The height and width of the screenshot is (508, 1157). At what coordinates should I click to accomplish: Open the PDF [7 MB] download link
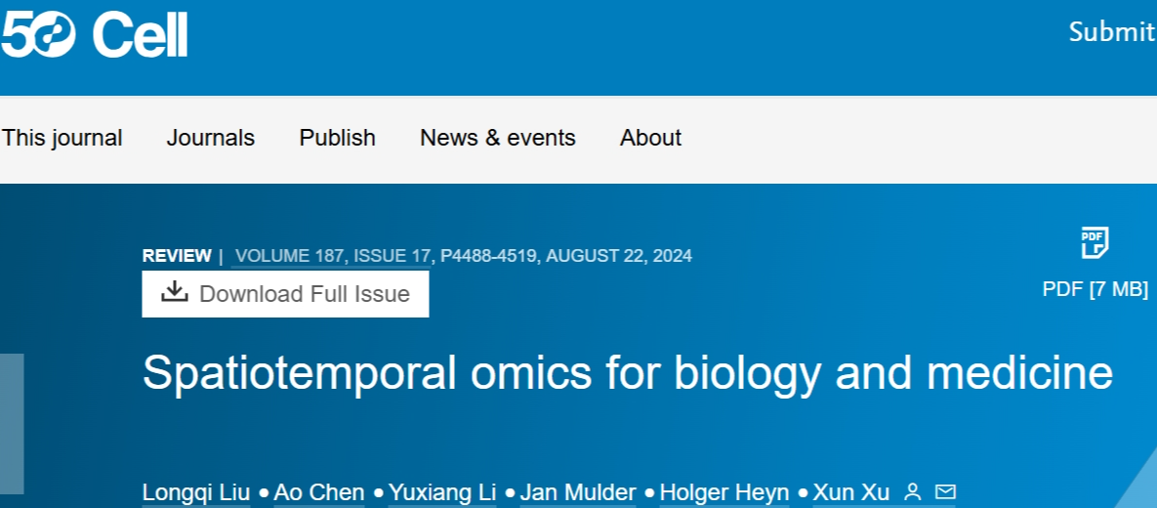(1095, 289)
